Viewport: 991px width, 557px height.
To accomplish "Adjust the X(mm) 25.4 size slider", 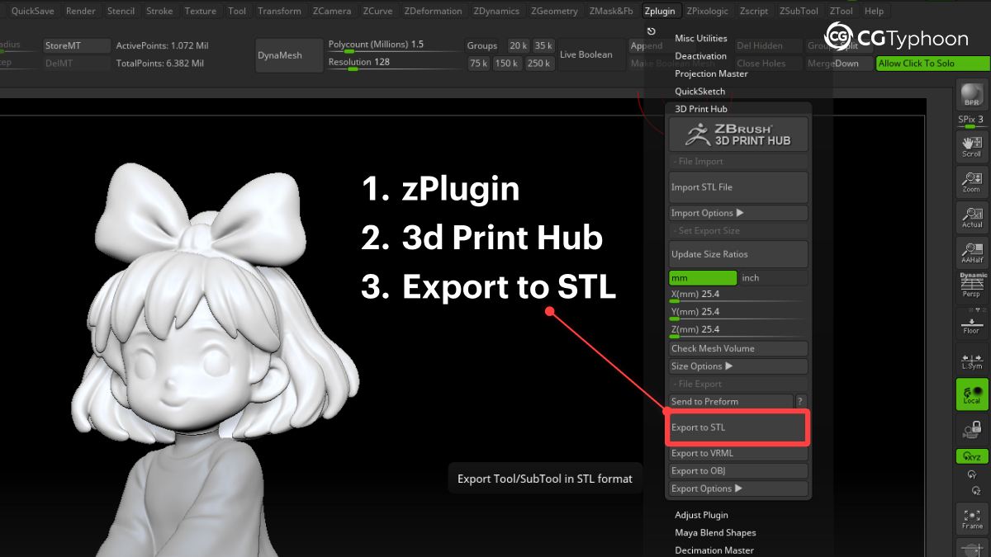I will [x=738, y=295].
